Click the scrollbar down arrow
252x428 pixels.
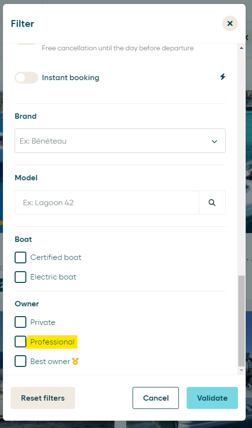point(241,370)
